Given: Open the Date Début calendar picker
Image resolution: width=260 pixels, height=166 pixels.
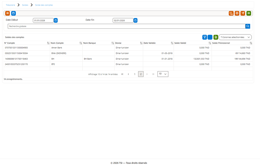Looking at the screenshot, I should click(x=56, y=20).
